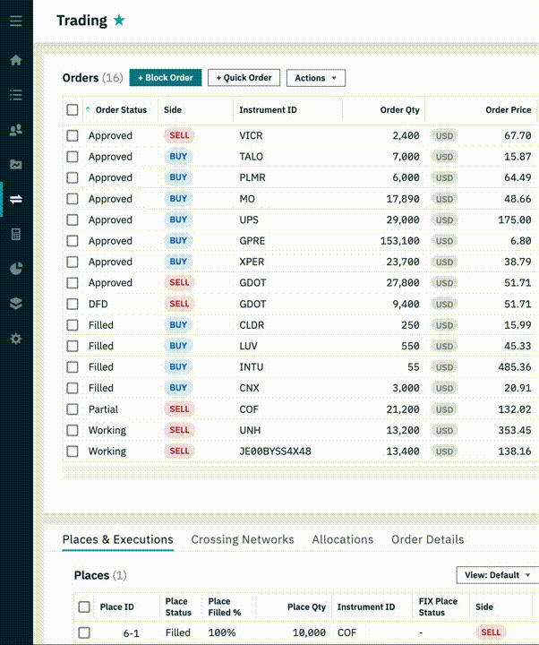
Task: Switch to the Crossing Networks tab
Action: (242, 539)
